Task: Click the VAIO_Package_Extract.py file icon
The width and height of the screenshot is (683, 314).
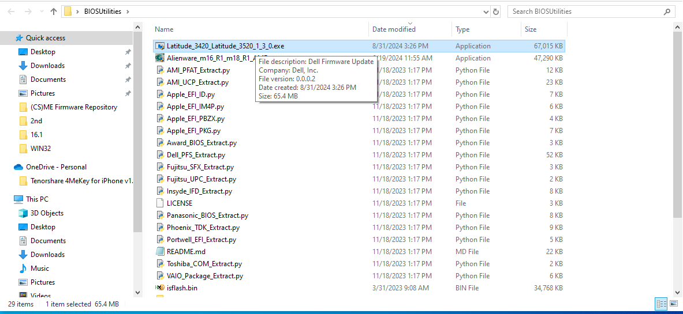Action: [160, 276]
